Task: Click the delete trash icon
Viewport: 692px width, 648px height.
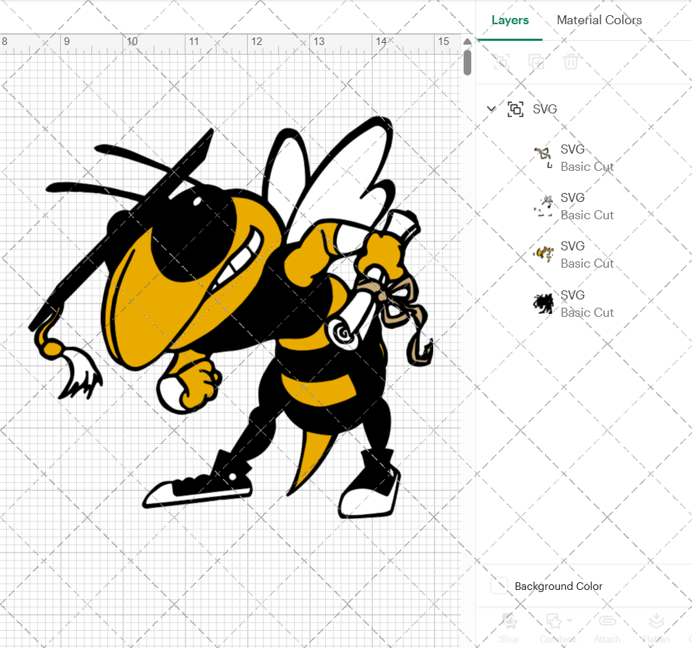Action: [x=571, y=62]
